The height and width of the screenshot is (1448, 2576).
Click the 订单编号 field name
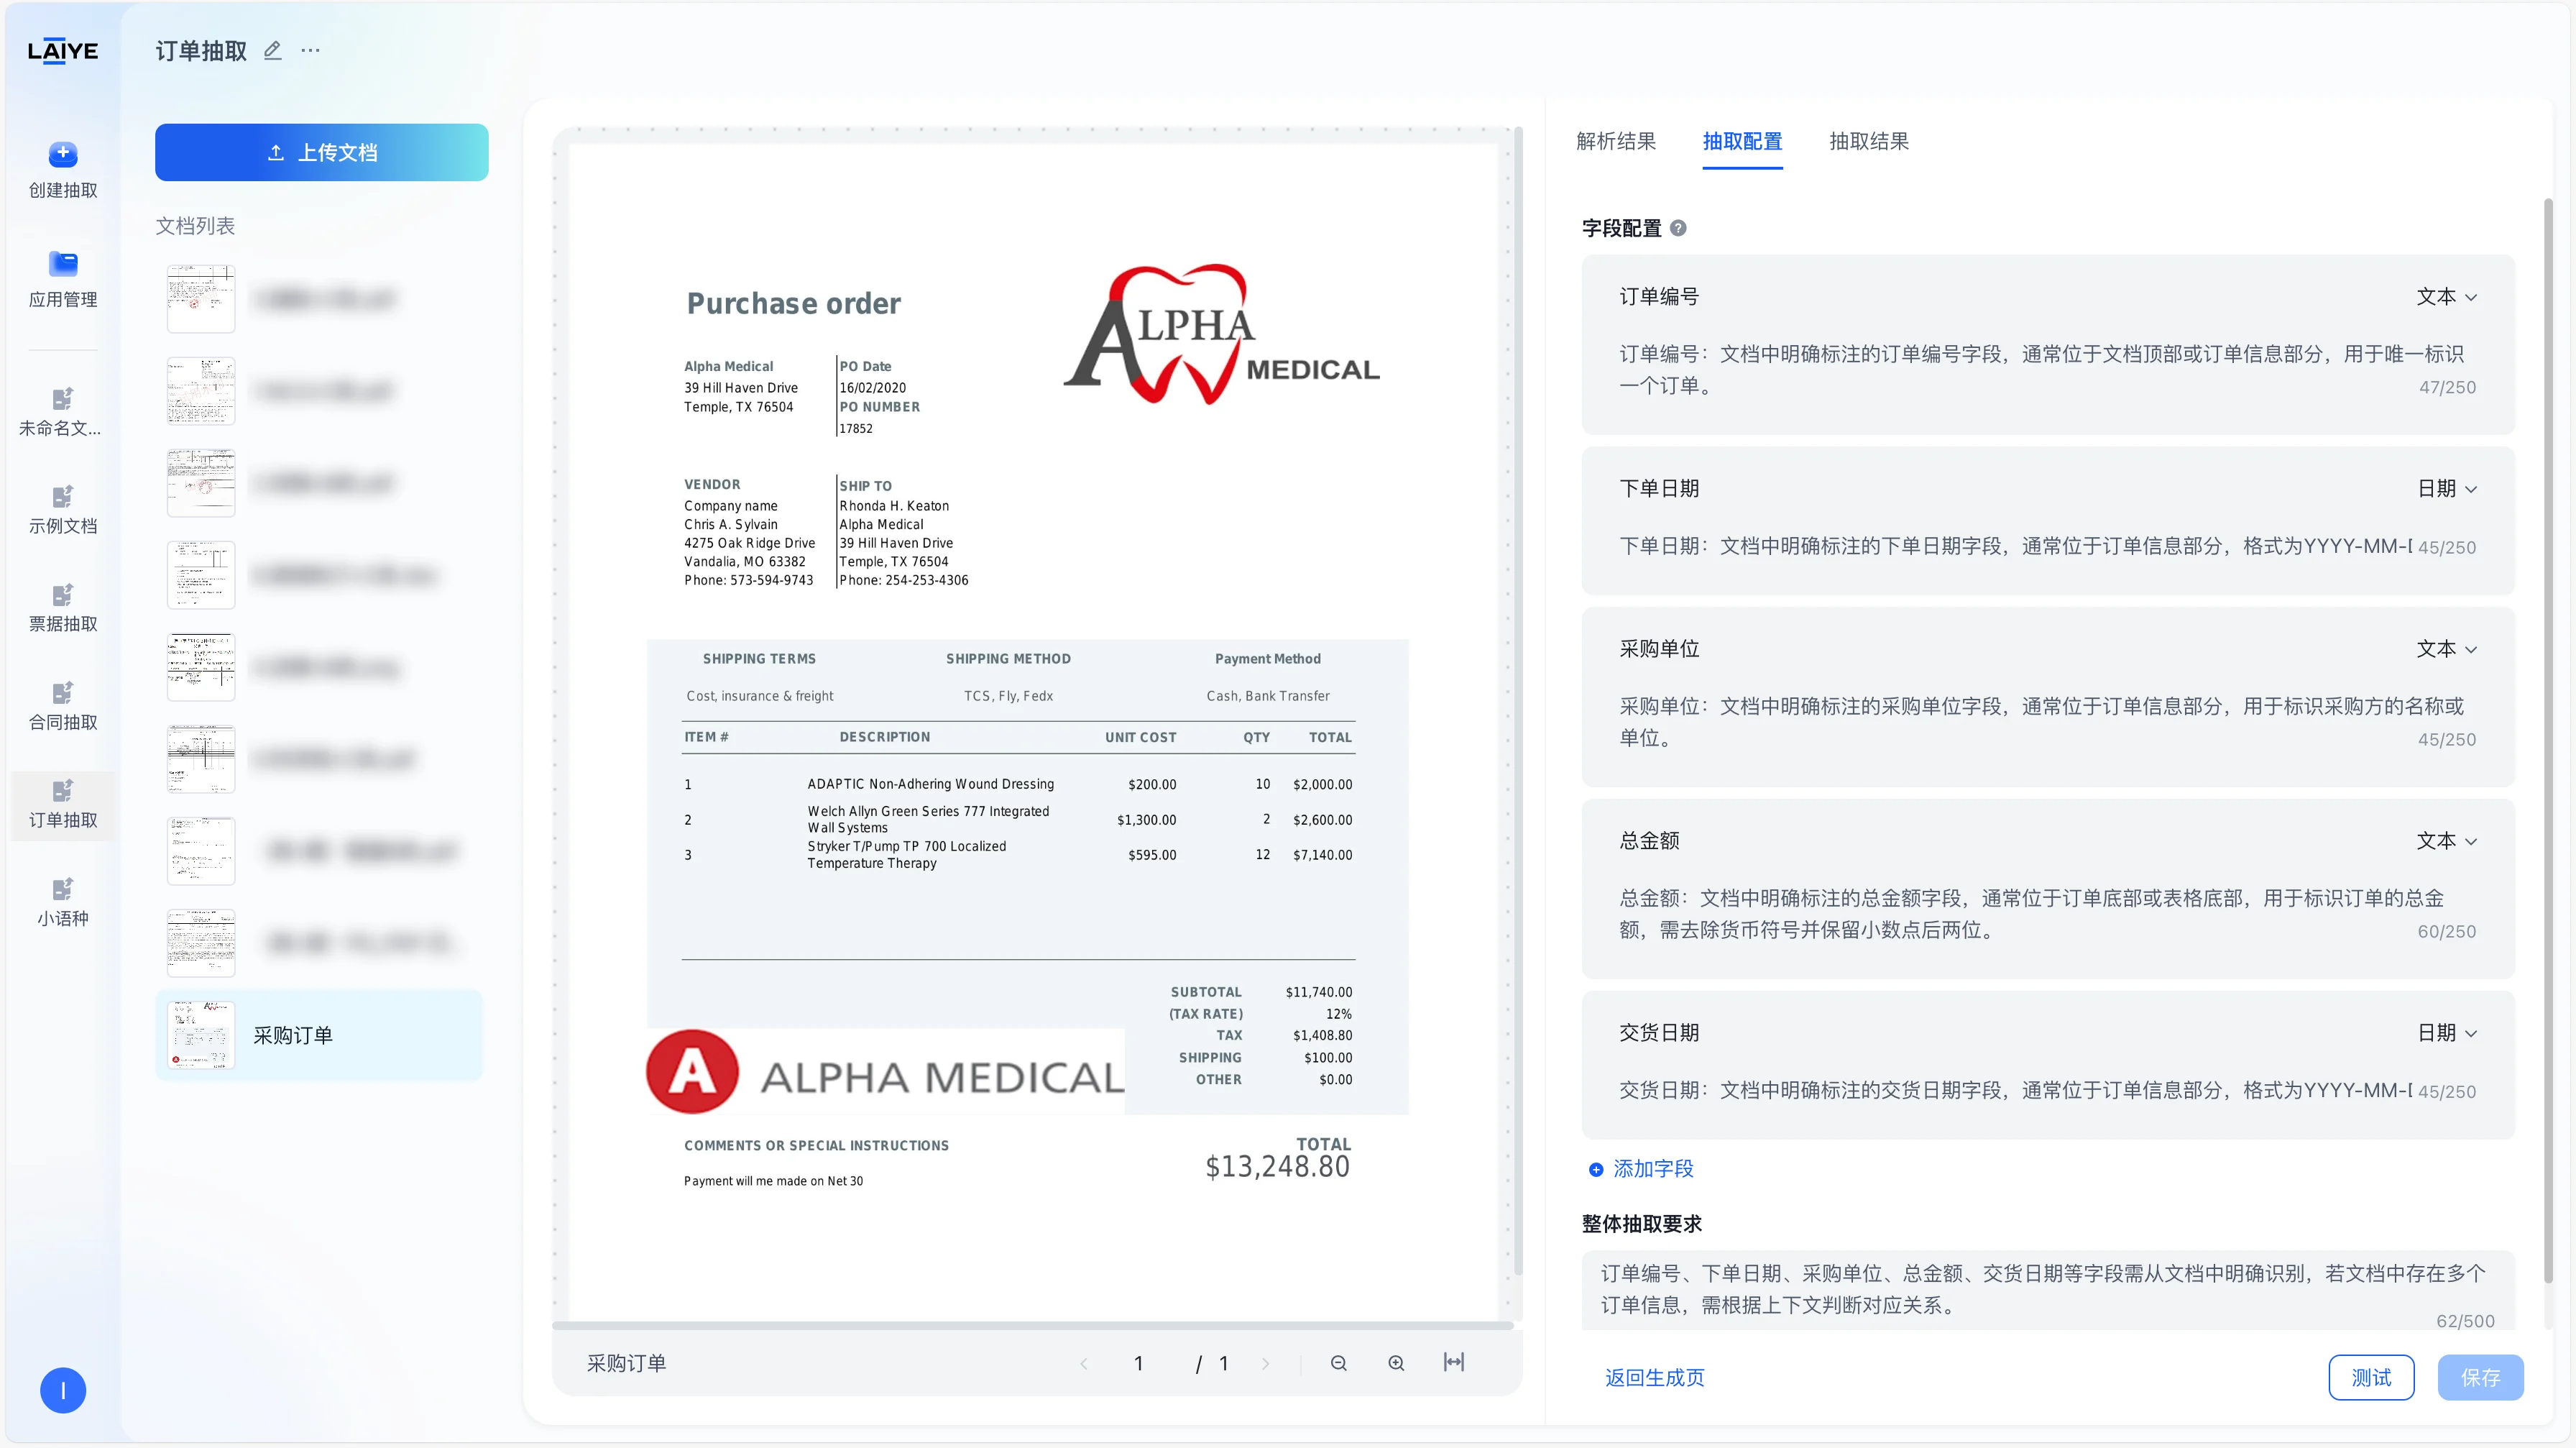1659,297
